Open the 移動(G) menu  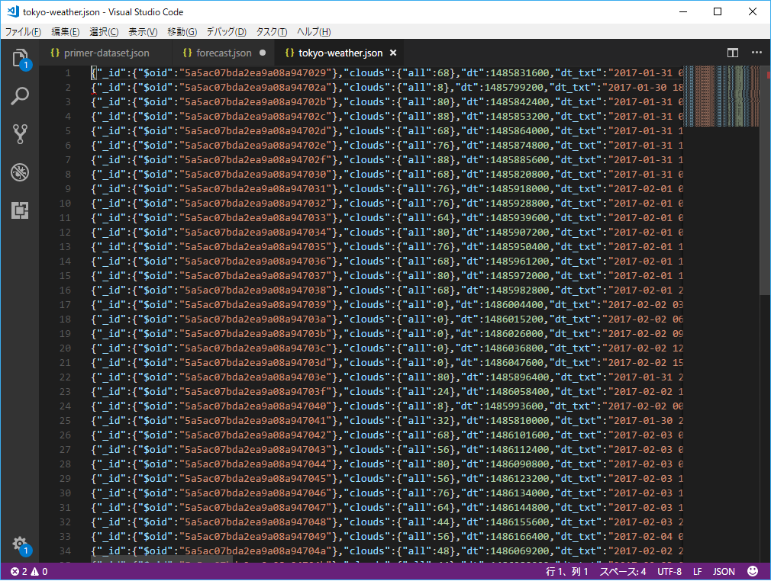[182, 32]
